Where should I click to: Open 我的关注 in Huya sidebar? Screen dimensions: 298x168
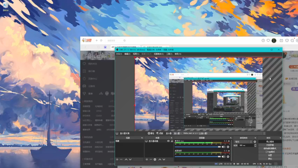[92, 64]
